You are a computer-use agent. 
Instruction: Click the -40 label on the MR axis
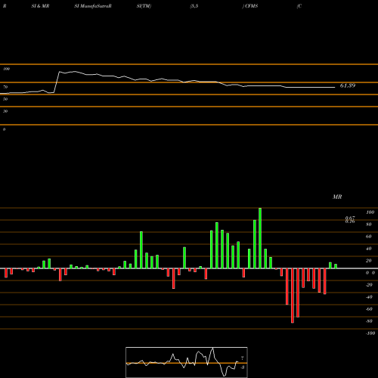tap(369, 297)
